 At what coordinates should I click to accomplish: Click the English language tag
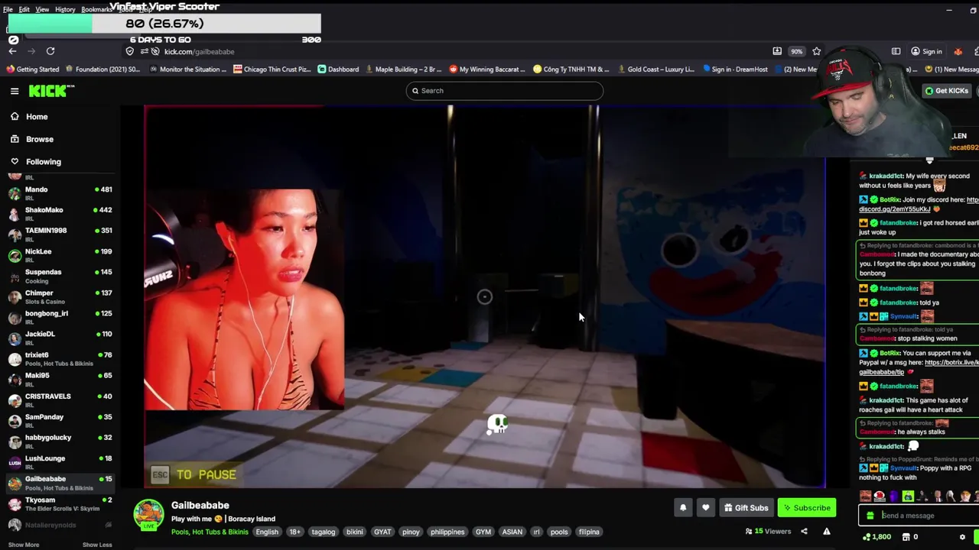pyautogui.click(x=267, y=532)
